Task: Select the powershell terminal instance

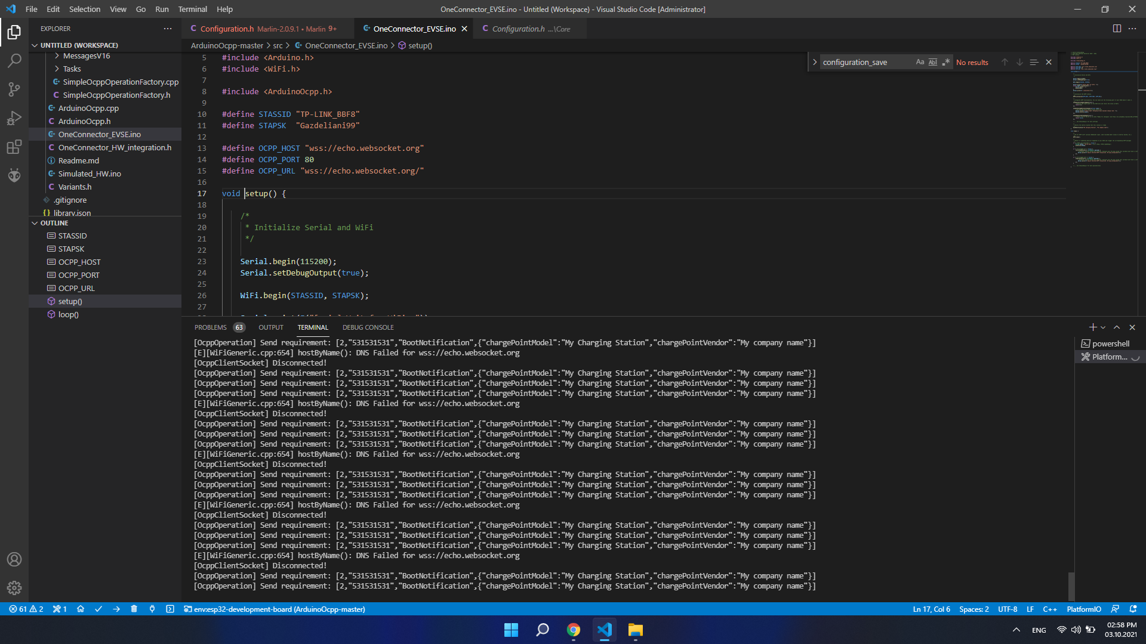Action: tap(1110, 343)
